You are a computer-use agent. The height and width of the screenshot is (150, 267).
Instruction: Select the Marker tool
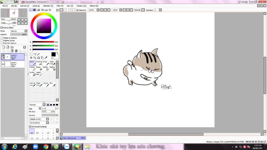coord(33,68)
